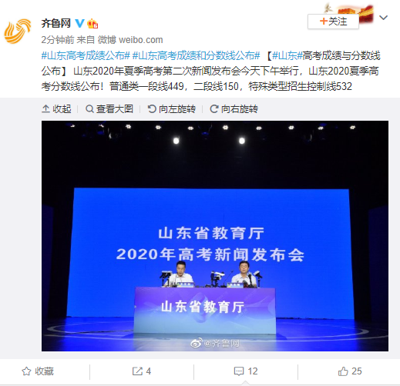
Task: Open the 微博 weibo.com source link
Action: 130,40
